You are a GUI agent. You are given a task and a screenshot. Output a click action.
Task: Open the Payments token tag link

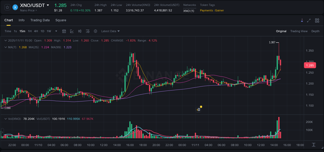[206, 11]
